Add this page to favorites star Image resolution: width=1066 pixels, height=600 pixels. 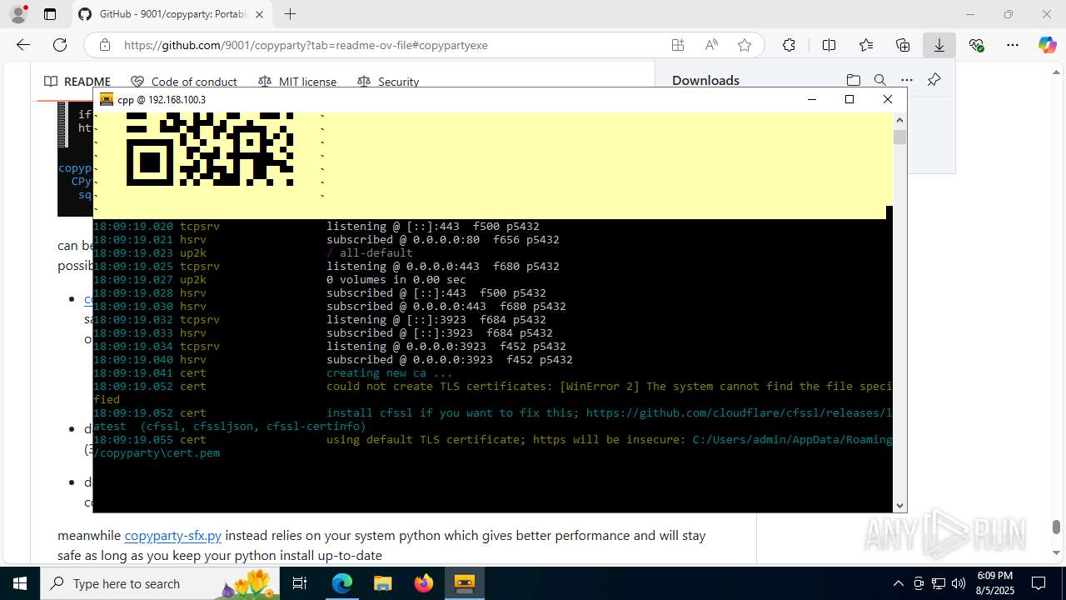pyautogui.click(x=745, y=45)
